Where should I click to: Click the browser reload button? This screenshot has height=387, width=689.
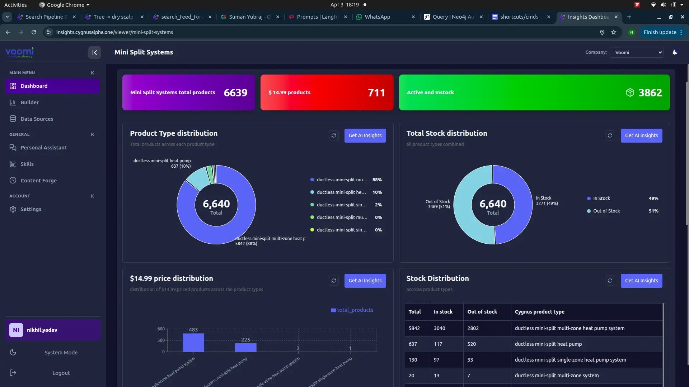tap(34, 32)
